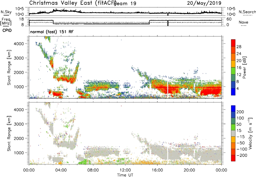Click the '08:00' time axis tick
Screen dimensions: 256x177
click(x=93, y=170)
